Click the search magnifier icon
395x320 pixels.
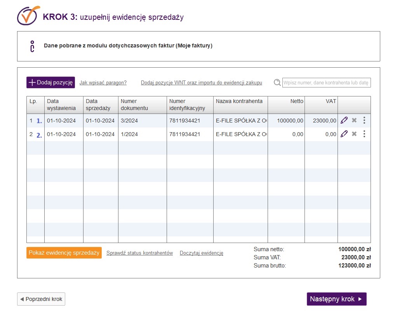coord(277,82)
